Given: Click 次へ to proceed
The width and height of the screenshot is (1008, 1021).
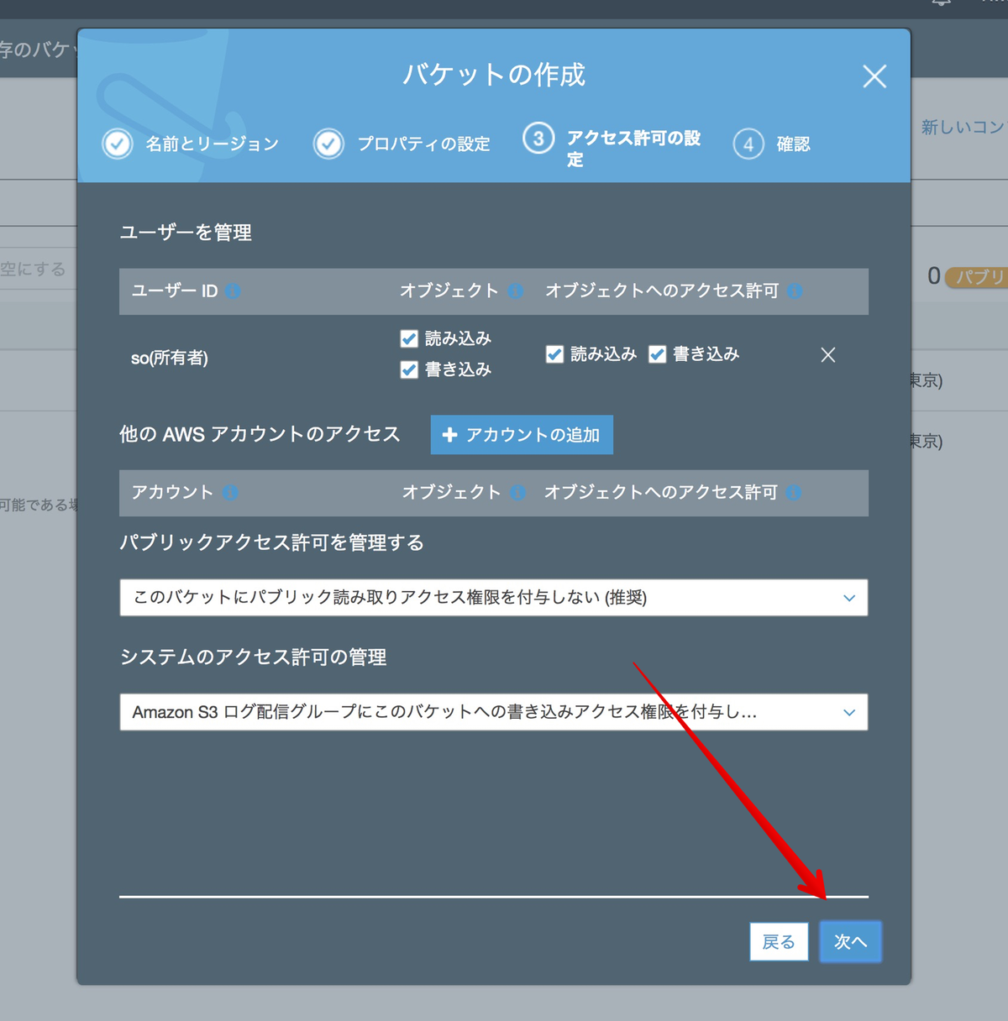Looking at the screenshot, I should click(850, 941).
